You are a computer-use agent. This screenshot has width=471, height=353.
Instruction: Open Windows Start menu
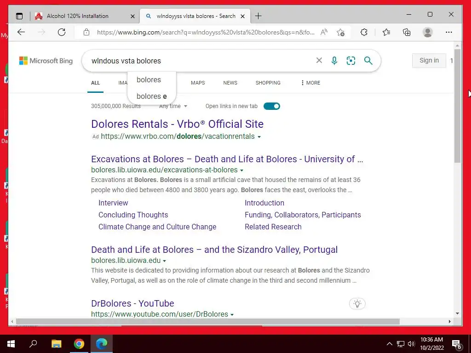(11, 344)
